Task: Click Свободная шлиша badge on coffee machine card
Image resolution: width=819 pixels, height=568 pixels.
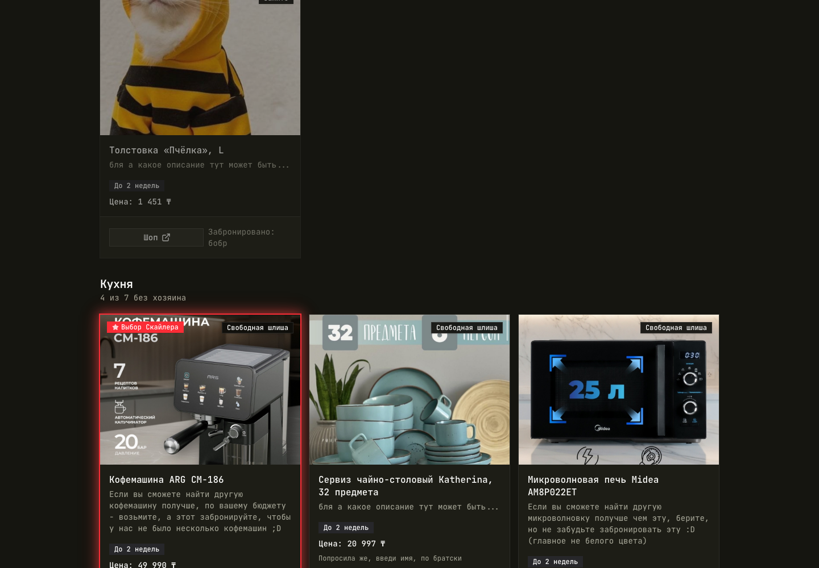Action: 258,328
